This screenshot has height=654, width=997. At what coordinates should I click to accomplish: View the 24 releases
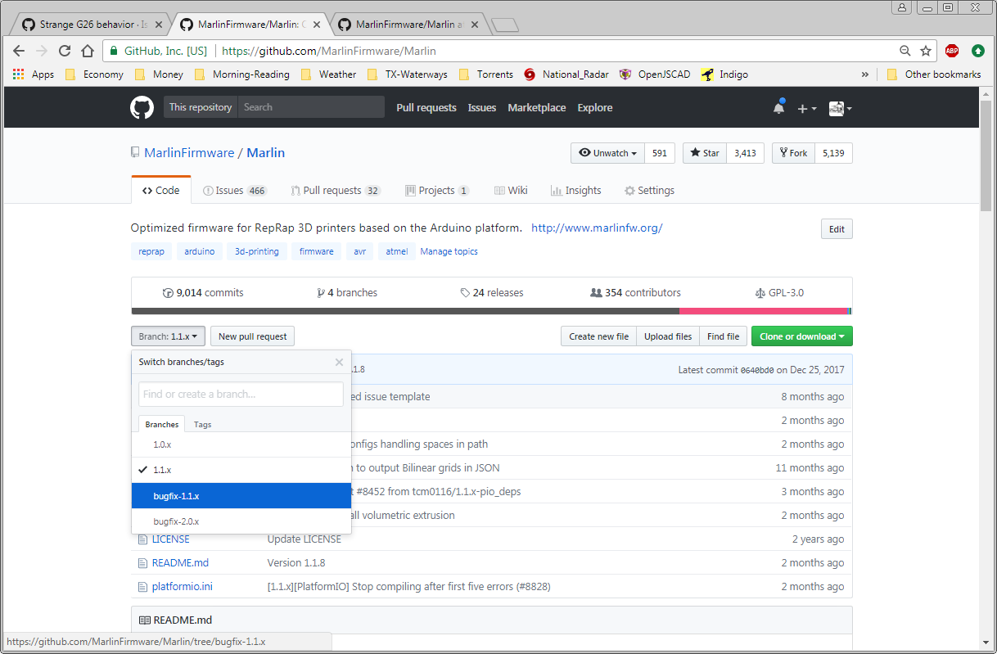(491, 293)
